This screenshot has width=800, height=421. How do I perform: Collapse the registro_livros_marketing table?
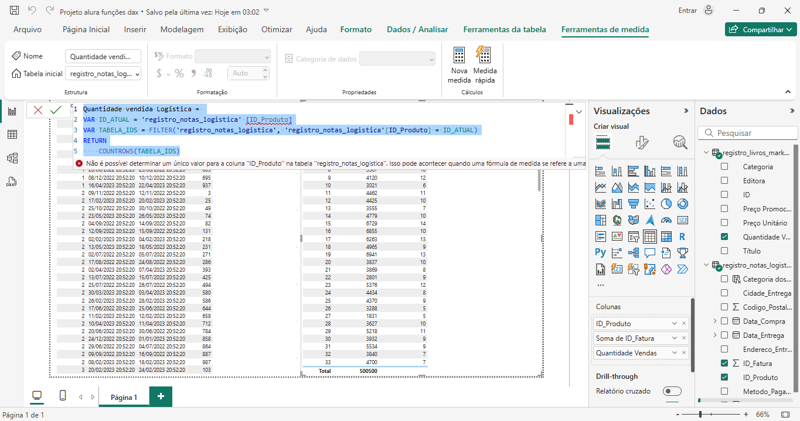point(706,153)
